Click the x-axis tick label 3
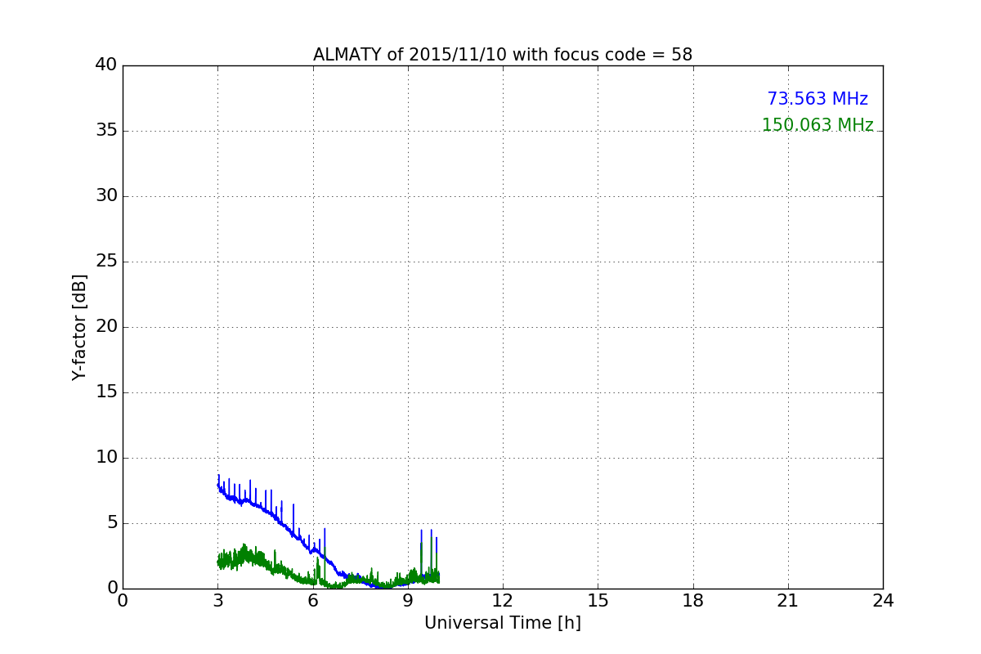Viewport: 981px width, 654px height. (217, 601)
